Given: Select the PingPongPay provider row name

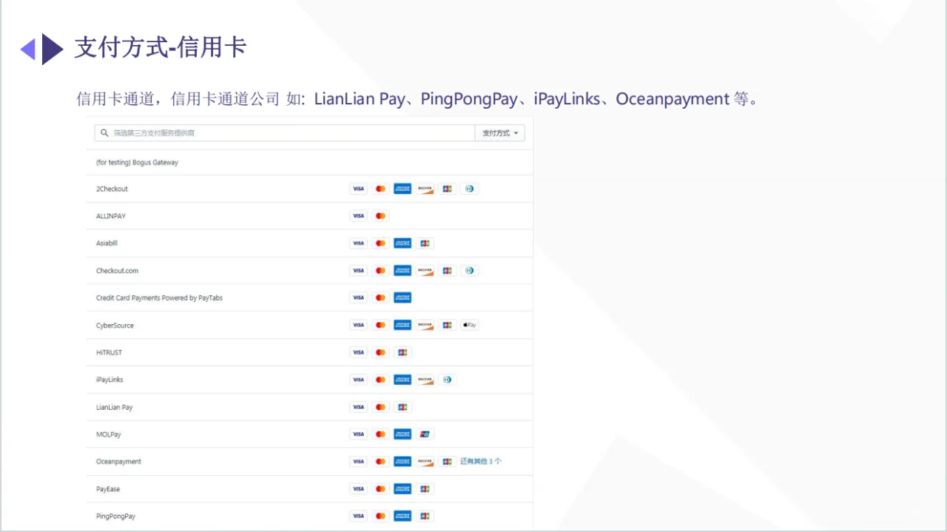Looking at the screenshot, I should tap(115, 516).
